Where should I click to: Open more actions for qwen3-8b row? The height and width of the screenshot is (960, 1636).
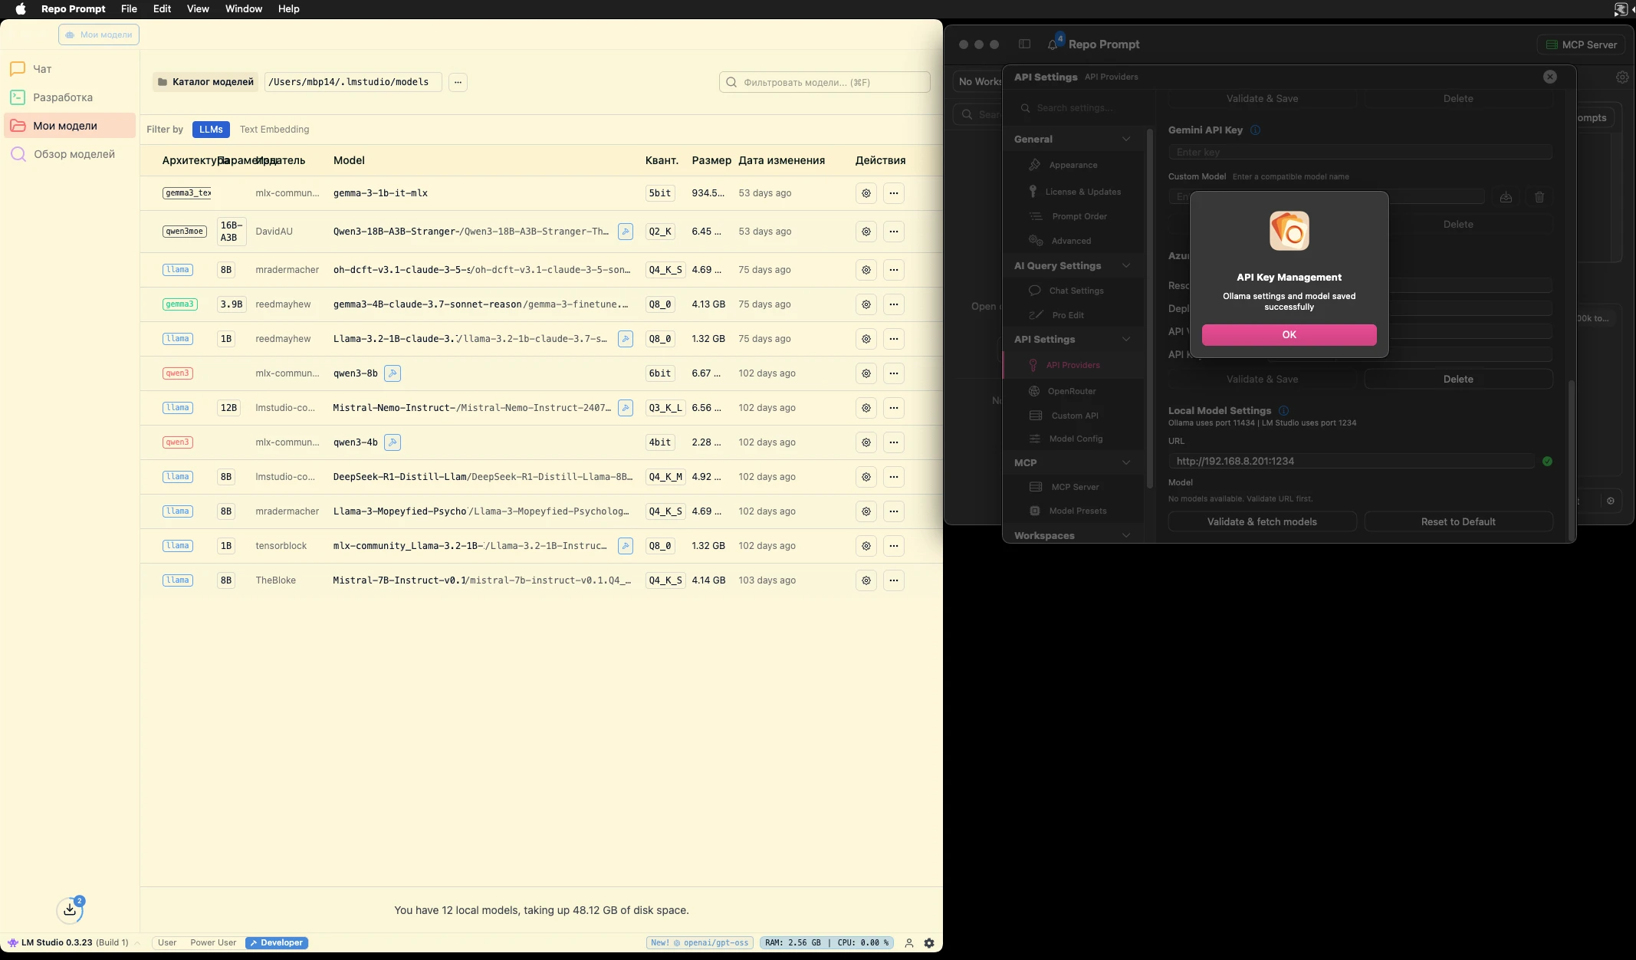click(x=894, y=373)
